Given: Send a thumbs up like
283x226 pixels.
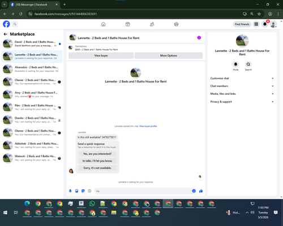Looking at the screenshot, I should (x=201, y=191).
